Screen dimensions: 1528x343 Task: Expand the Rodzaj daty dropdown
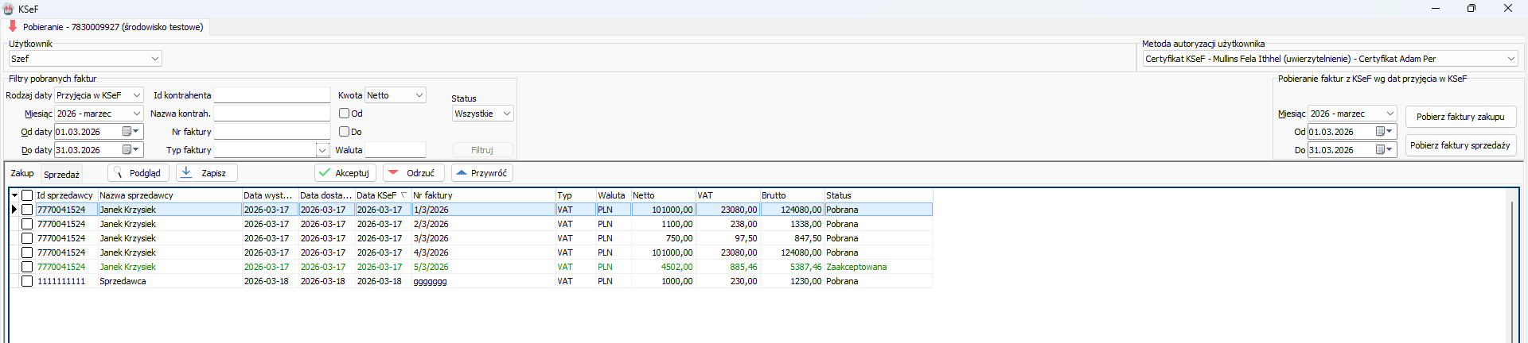click(x=137, y=95)
